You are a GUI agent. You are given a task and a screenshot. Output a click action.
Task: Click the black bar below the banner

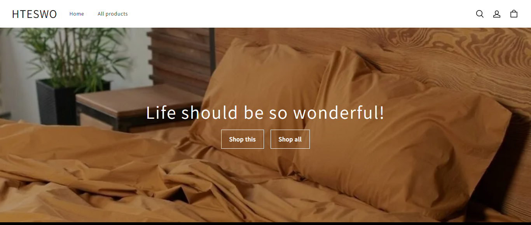[x=265, y=223]
